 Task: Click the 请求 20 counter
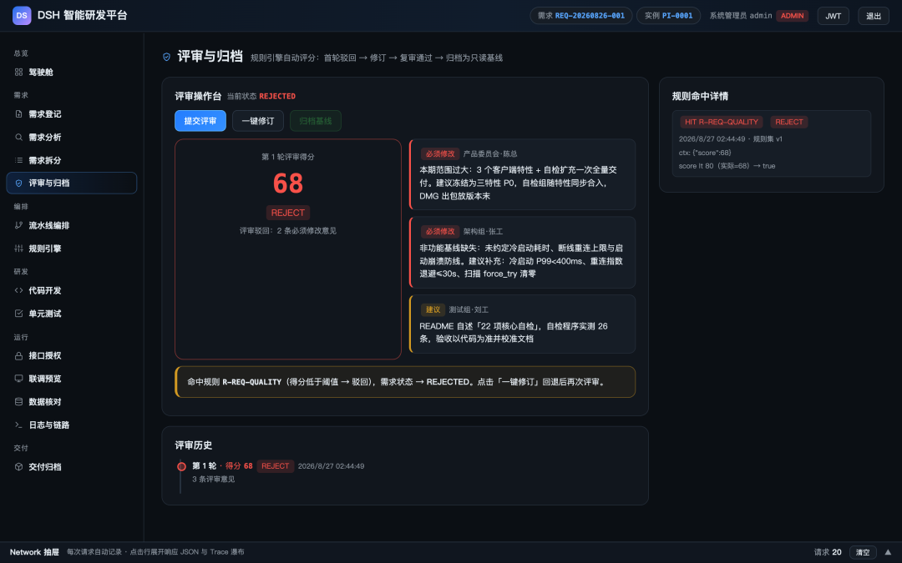pyautogui.click(x=828, y=552)
